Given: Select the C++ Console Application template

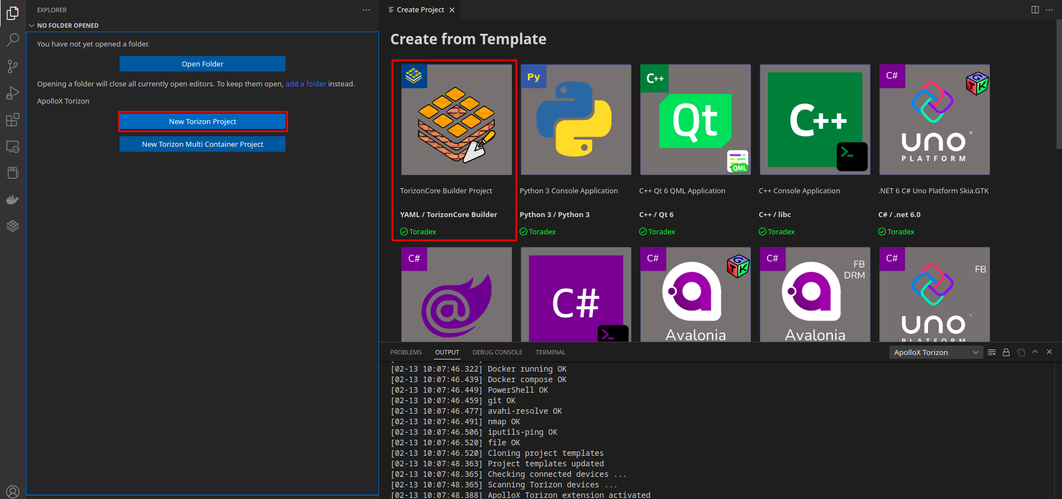Looking at the screenshot, I should tap(815, 120).
